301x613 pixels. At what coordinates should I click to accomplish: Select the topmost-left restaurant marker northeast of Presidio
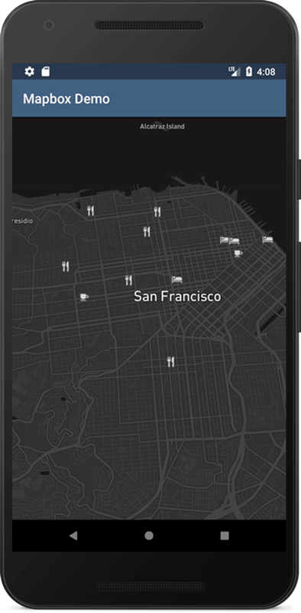(90, 211)
